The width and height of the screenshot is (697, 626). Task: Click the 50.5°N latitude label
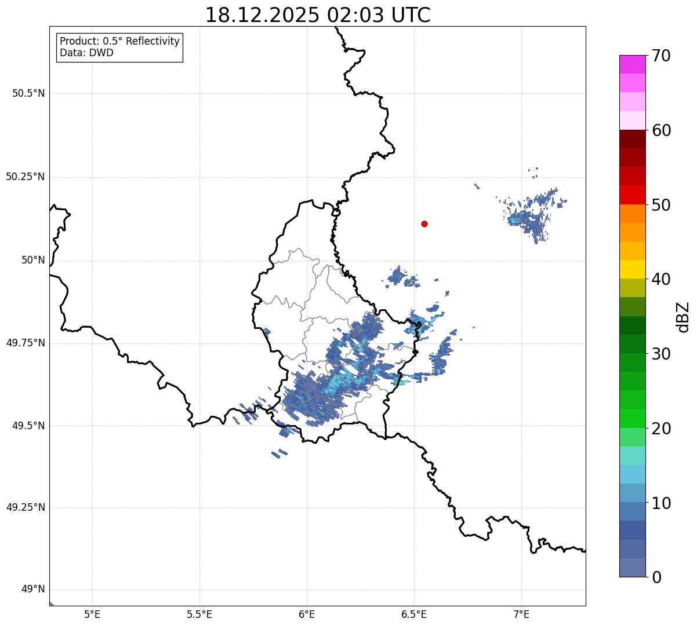[28, 93]
